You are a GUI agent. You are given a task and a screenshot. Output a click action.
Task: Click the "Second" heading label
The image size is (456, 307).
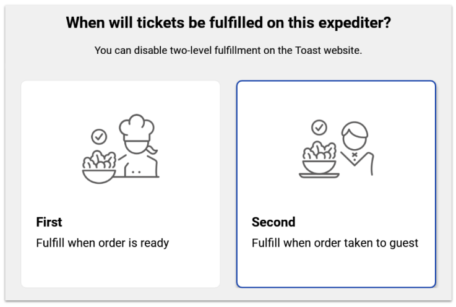coord(273,222)
